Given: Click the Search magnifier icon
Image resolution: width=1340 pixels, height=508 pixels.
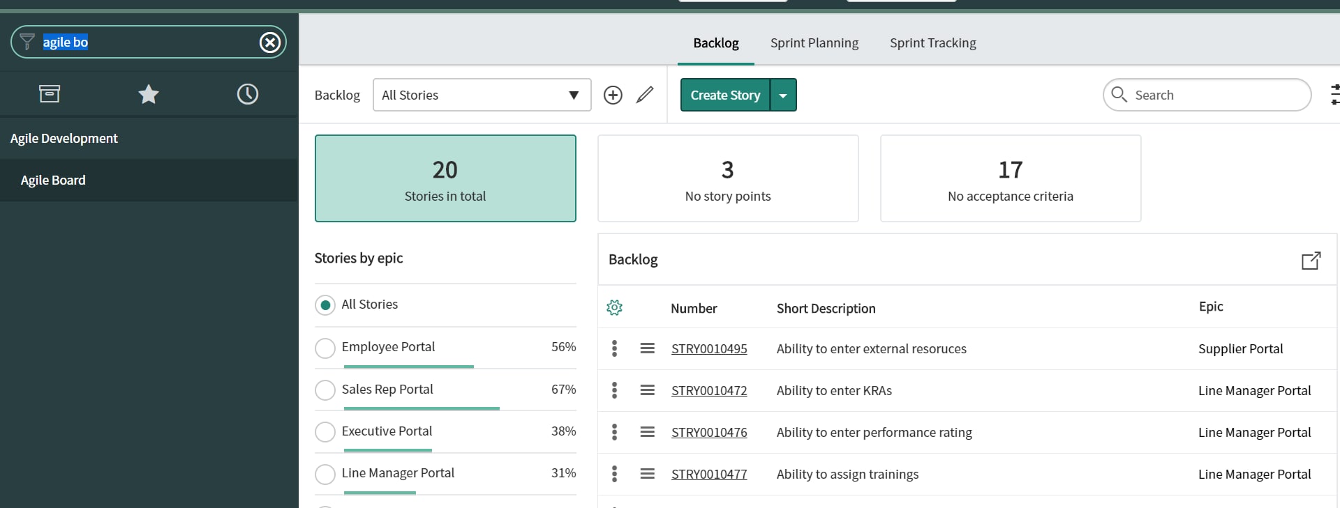Looking at the screenshot, I should [x=1119, y=94].
